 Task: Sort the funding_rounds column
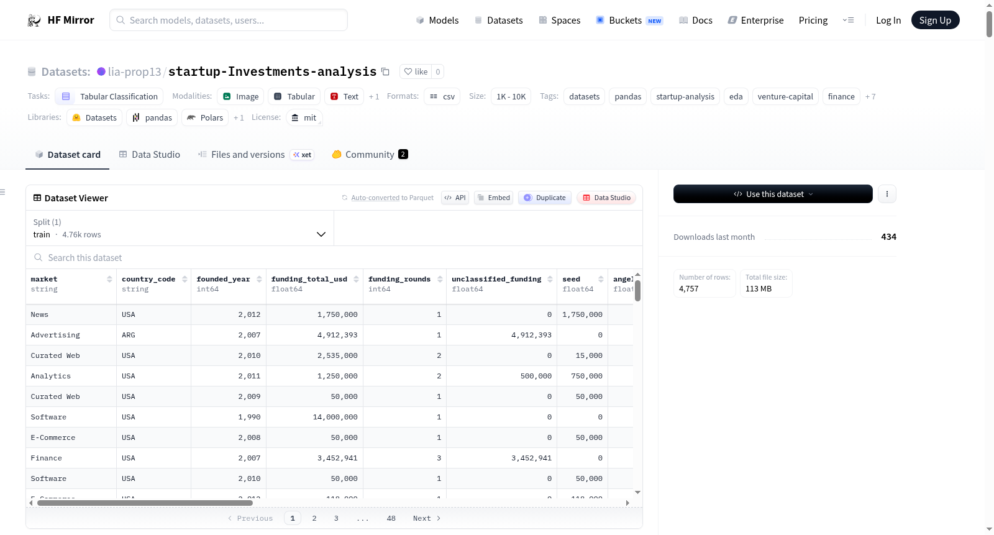pyautogui.click(x=440, y=279)
